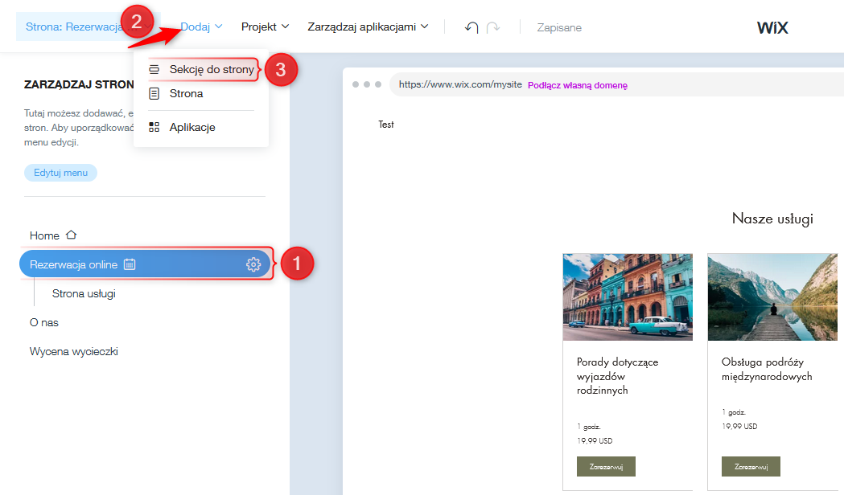Click Obsługa podróży międzynarodowych title

[767, 369]
